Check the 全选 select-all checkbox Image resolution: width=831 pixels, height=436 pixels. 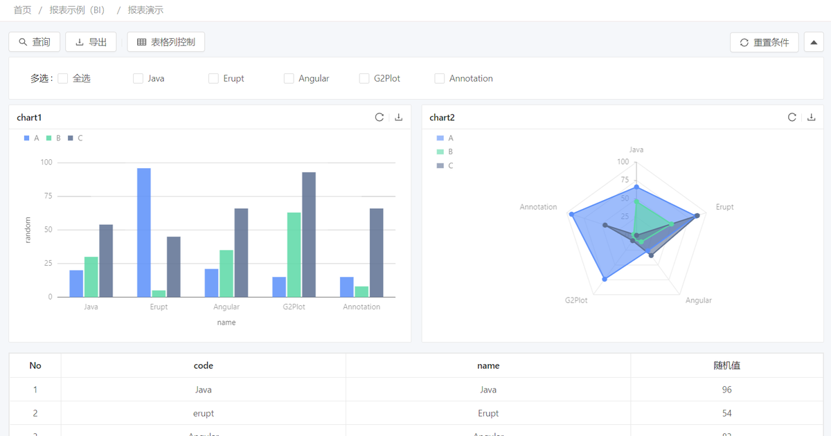pyautogui.click(x=63, y=78)
